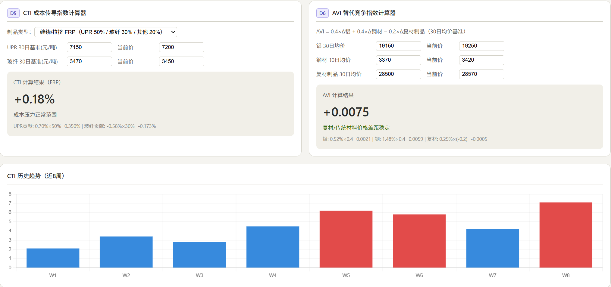
Task: Click the blue W7 bar in chart
Action: [x=493, y=248]
